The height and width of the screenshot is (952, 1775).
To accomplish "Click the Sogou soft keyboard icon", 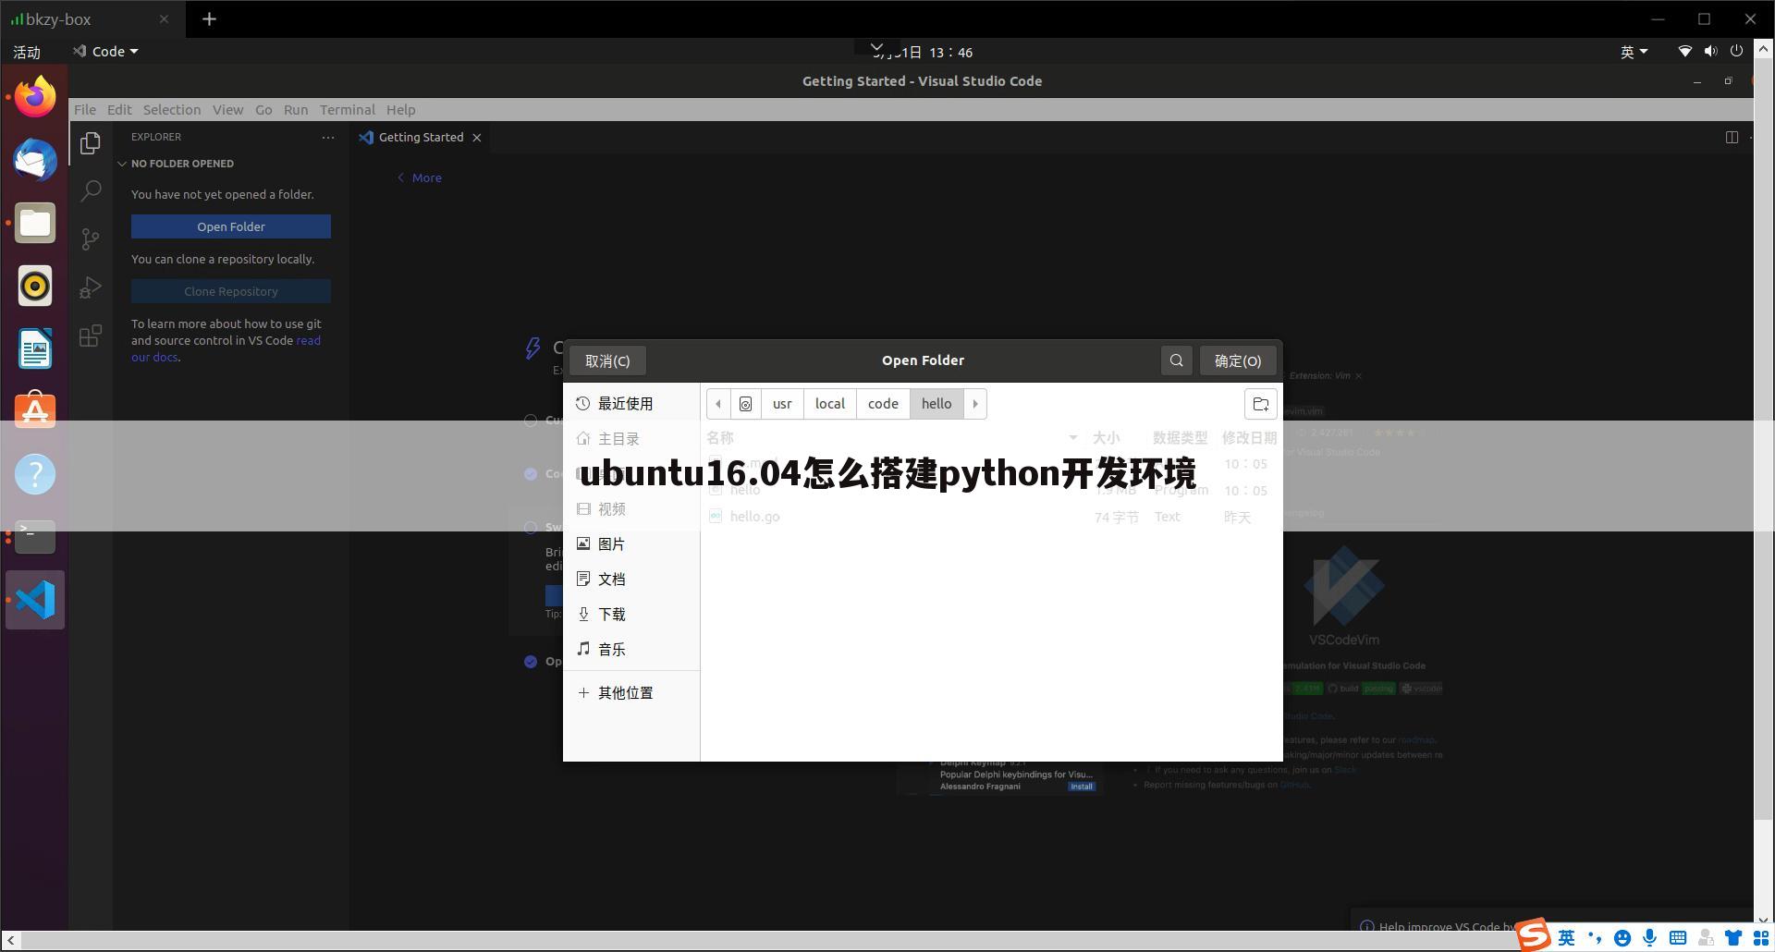I will pyautogui.click(x=1678, y=937).
